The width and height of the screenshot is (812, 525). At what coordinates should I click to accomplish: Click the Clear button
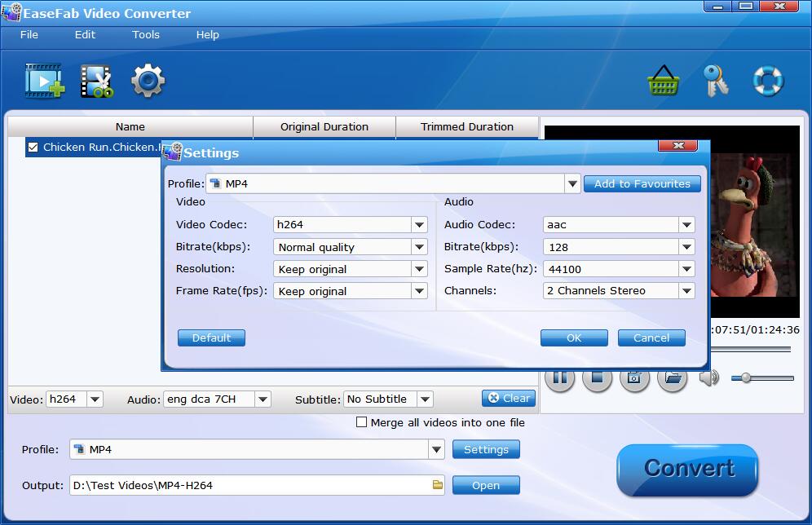click(x=509, y=398)
